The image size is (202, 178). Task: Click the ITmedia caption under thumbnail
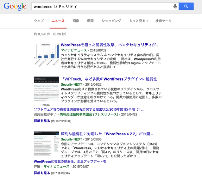click(x=45, y=105)
